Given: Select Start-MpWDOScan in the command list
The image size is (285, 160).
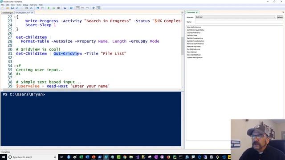Looking at the screenshot, I should coord(194,55).
